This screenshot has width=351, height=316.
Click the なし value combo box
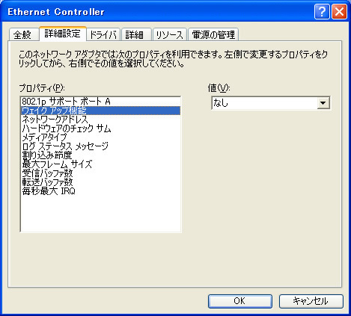tap(271, 103)
